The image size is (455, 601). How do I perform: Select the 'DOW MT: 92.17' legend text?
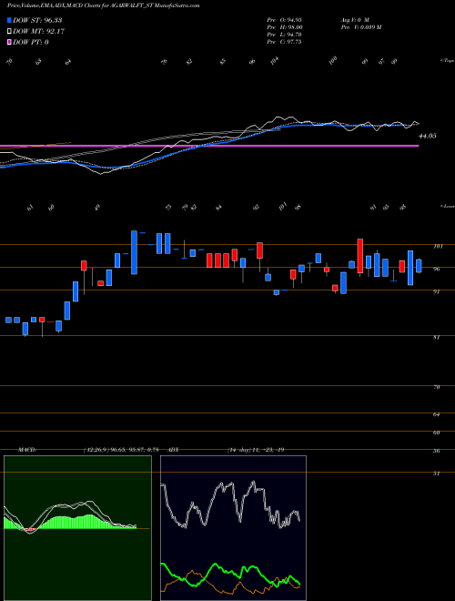(38, 32)
